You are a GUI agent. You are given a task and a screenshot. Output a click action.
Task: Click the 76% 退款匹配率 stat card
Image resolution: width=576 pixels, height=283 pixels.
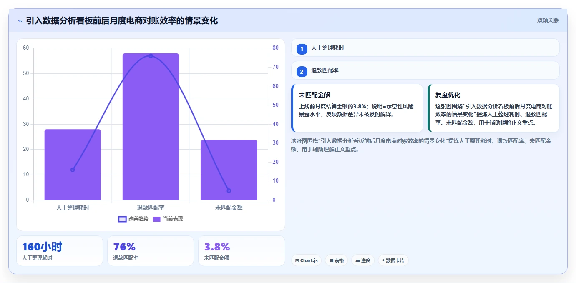tap(151, 251)
